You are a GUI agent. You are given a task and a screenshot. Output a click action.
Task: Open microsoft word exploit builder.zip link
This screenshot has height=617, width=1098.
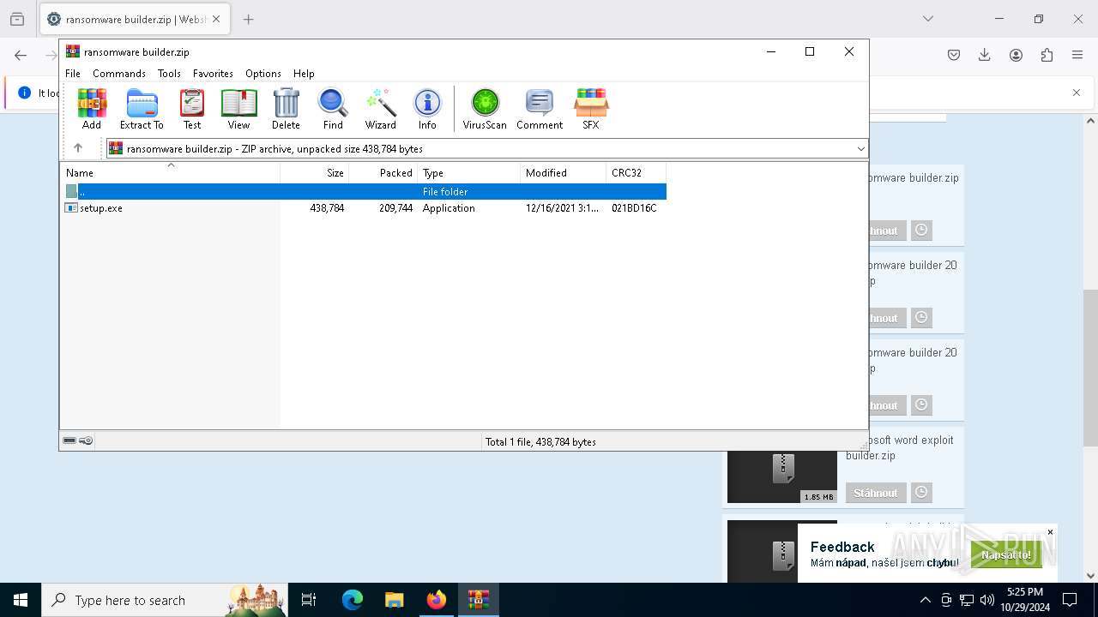pos(900,447)
